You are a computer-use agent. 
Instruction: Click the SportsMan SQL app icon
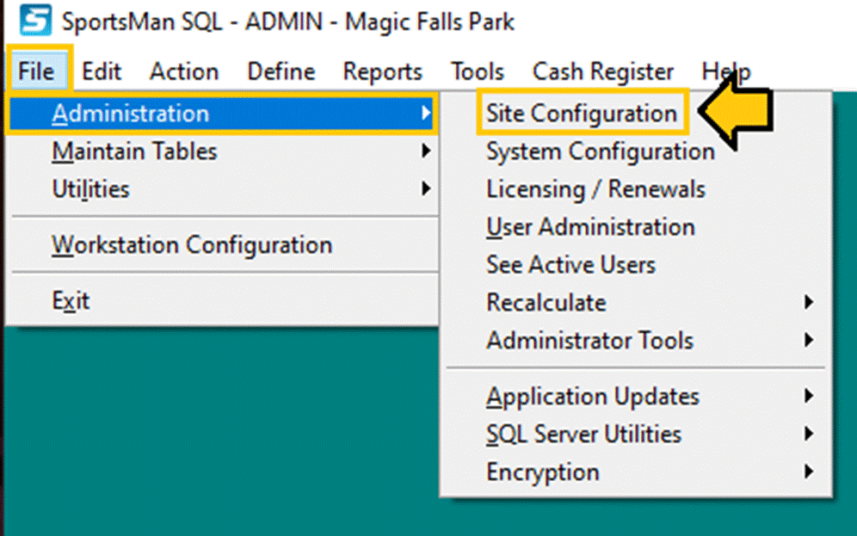[x=35, y=21]
